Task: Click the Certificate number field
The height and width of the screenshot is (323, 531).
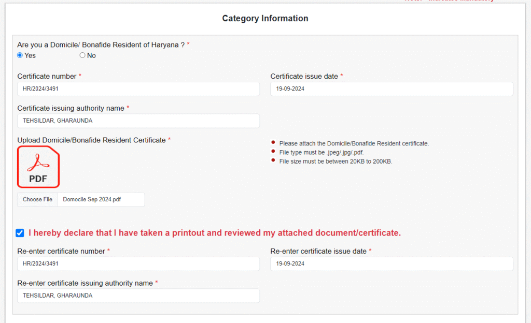Action: click(x=138, y=89)
